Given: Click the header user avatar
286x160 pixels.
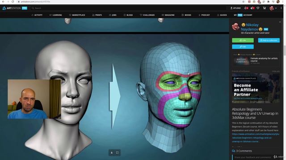Looking at the screenshot, I should pos(272,8).
